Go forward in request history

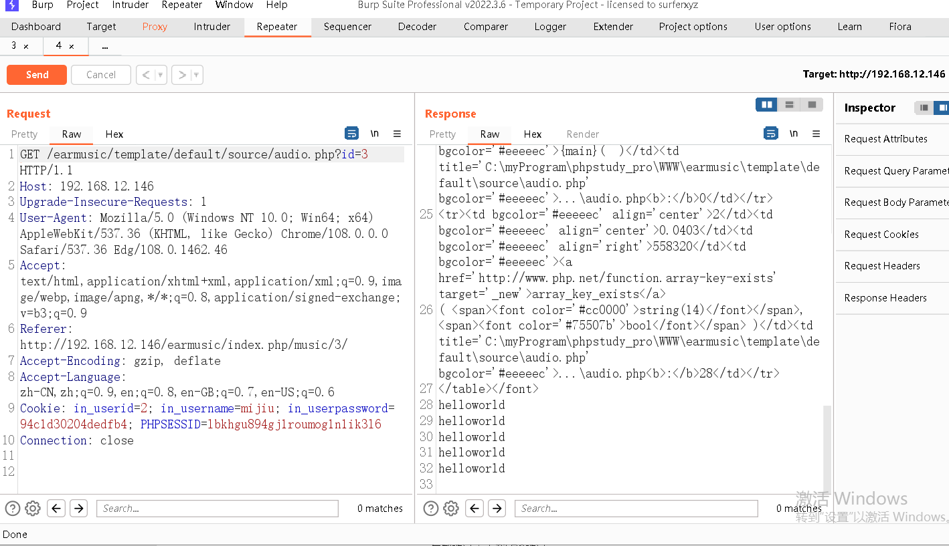tap(181, 75)
